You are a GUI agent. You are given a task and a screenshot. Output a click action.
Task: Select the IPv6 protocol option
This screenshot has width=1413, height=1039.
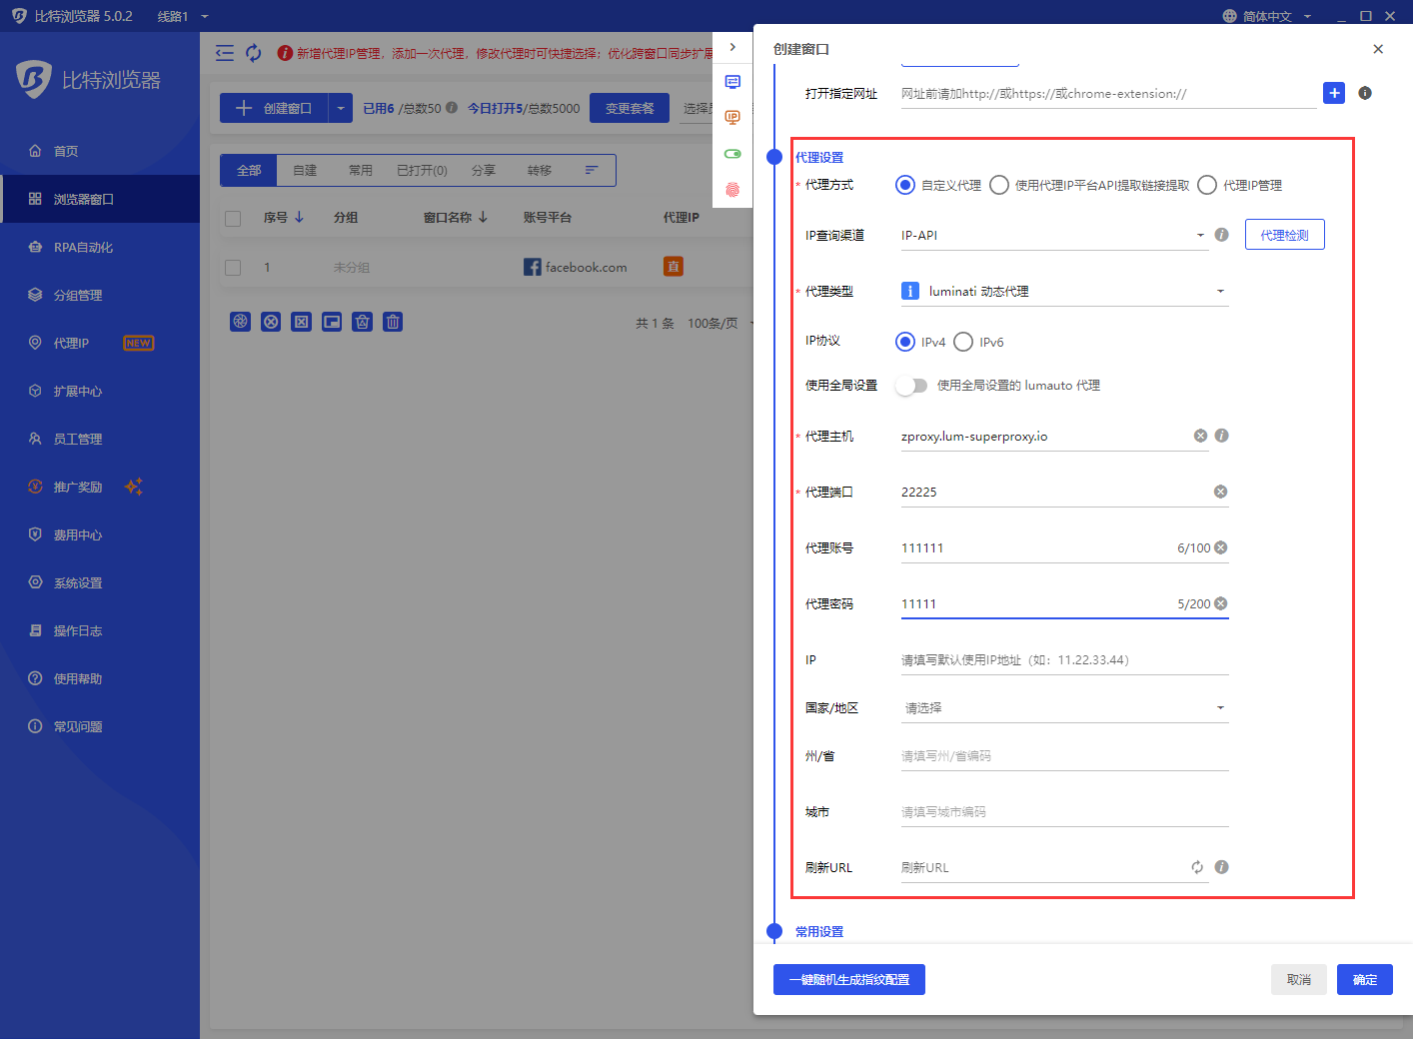click(962, 341)
